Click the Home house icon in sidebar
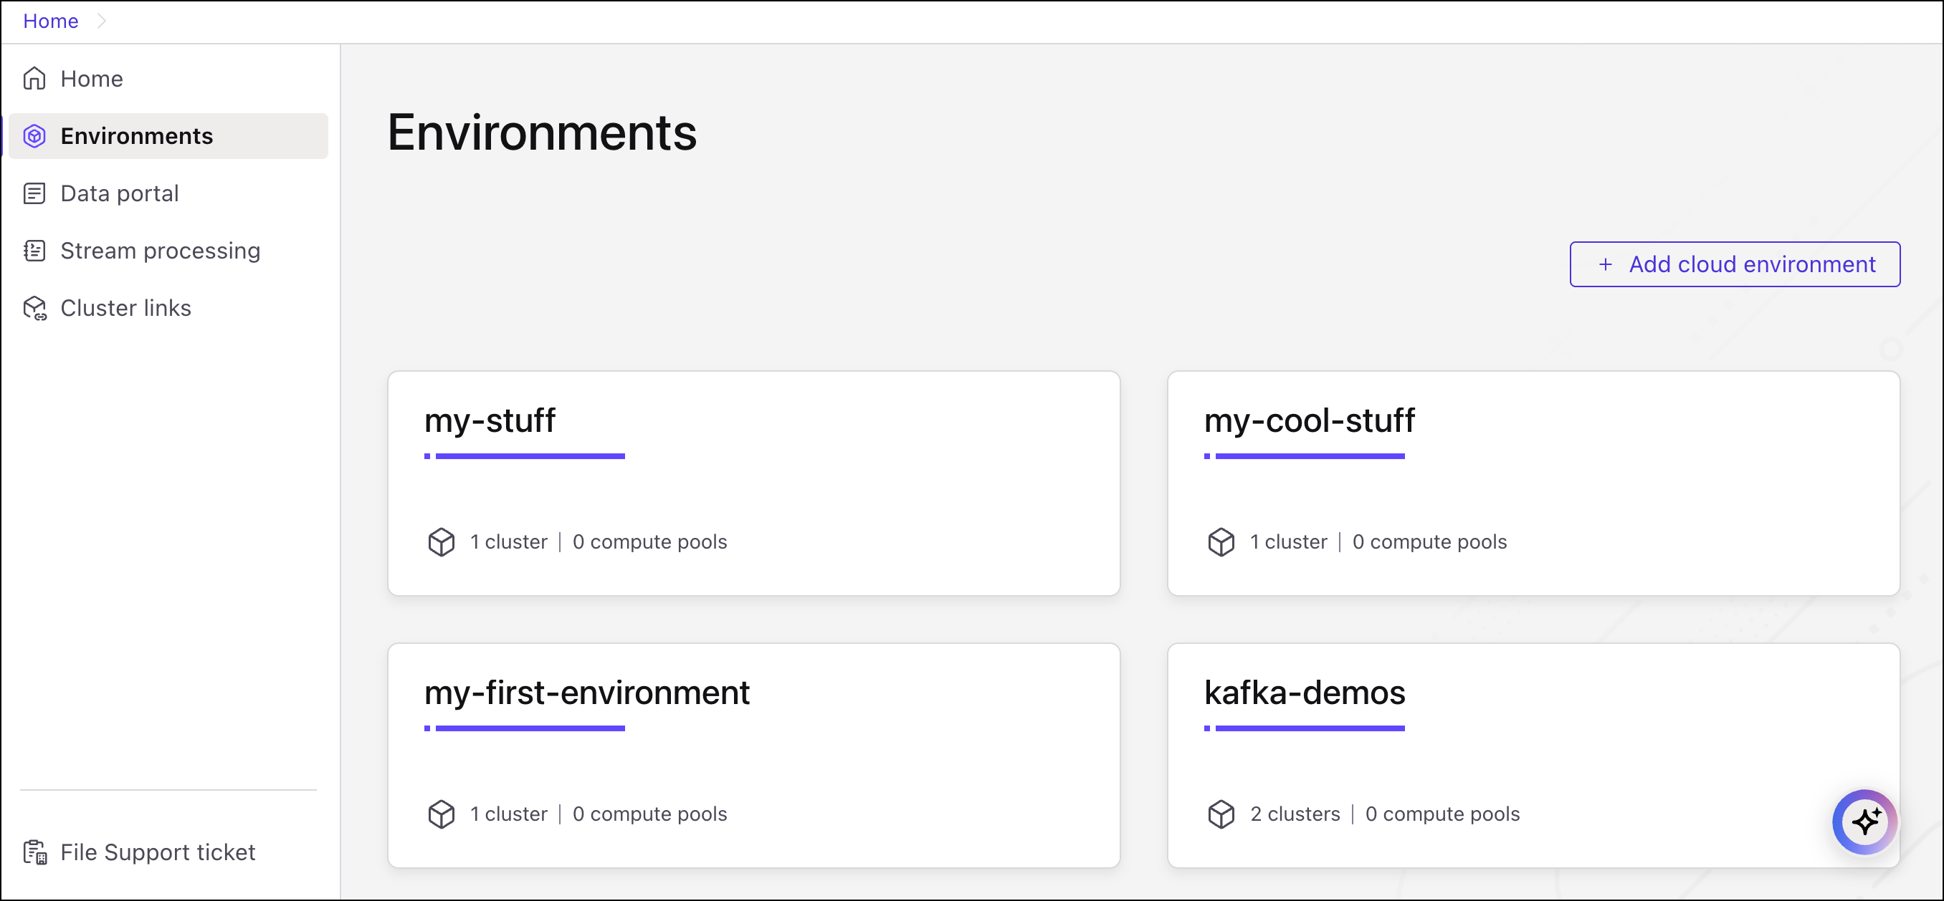The width and height of the screenshot is (1944, 901). 34,78
